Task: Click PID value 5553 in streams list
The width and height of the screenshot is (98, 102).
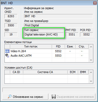Action: pos(58,56)
